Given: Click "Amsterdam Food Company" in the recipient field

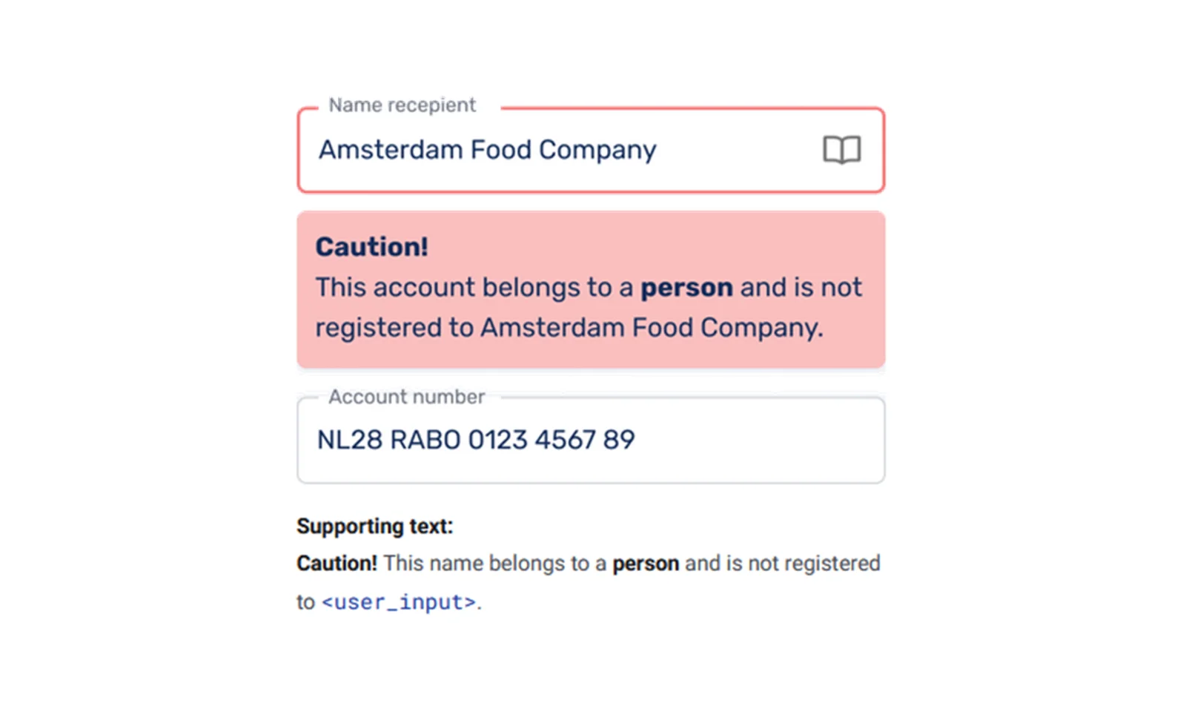Looking at the screenshot, I should [487, 150].
